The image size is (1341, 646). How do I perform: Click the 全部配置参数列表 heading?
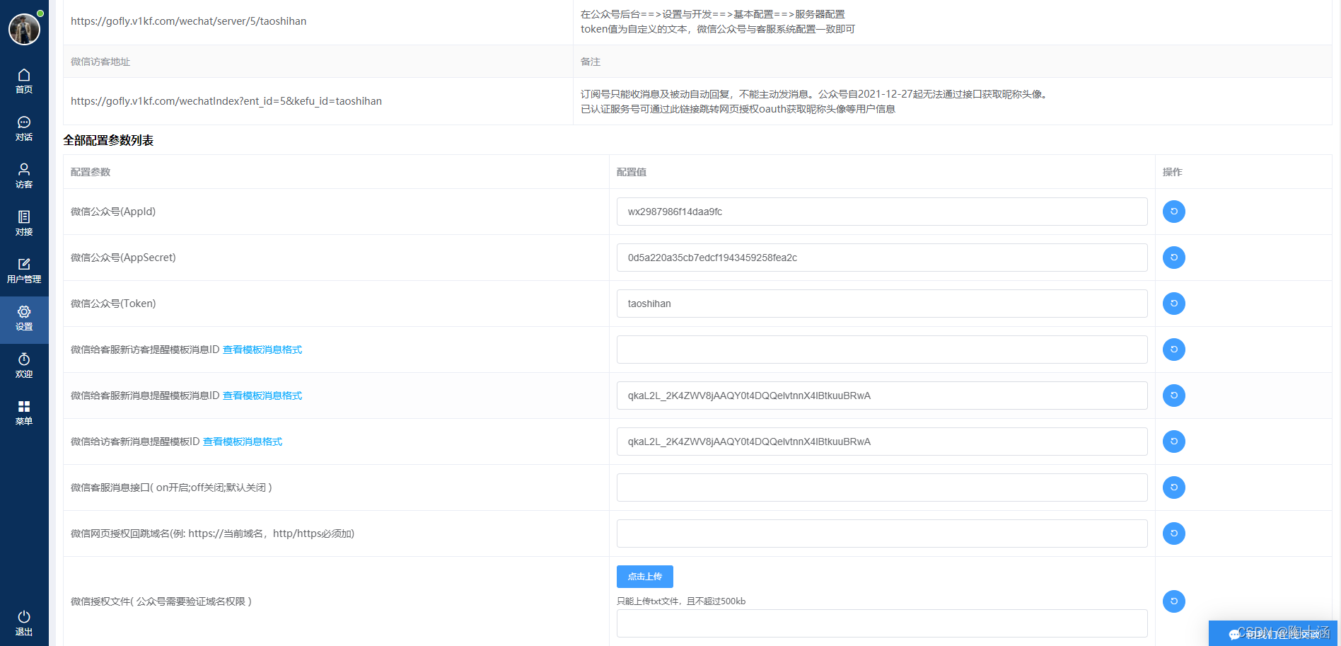click(x=108, y=140)
